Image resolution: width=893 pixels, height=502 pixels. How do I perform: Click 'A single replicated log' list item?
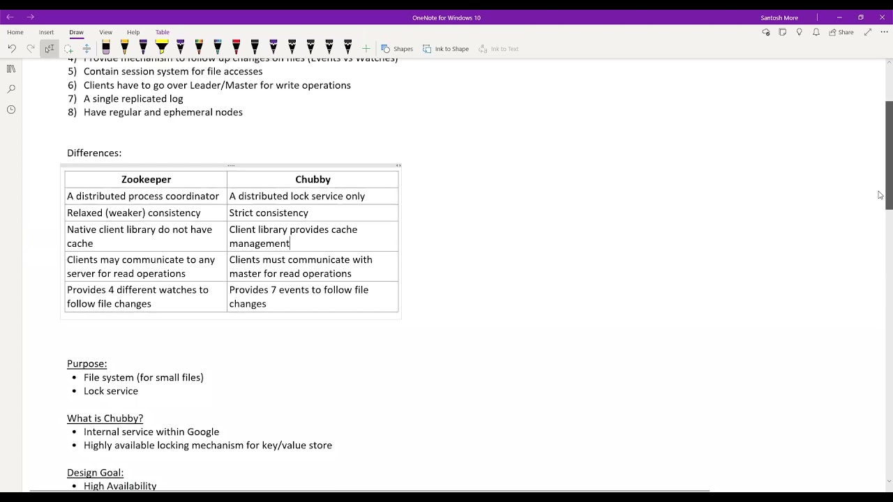click(133, 98)
